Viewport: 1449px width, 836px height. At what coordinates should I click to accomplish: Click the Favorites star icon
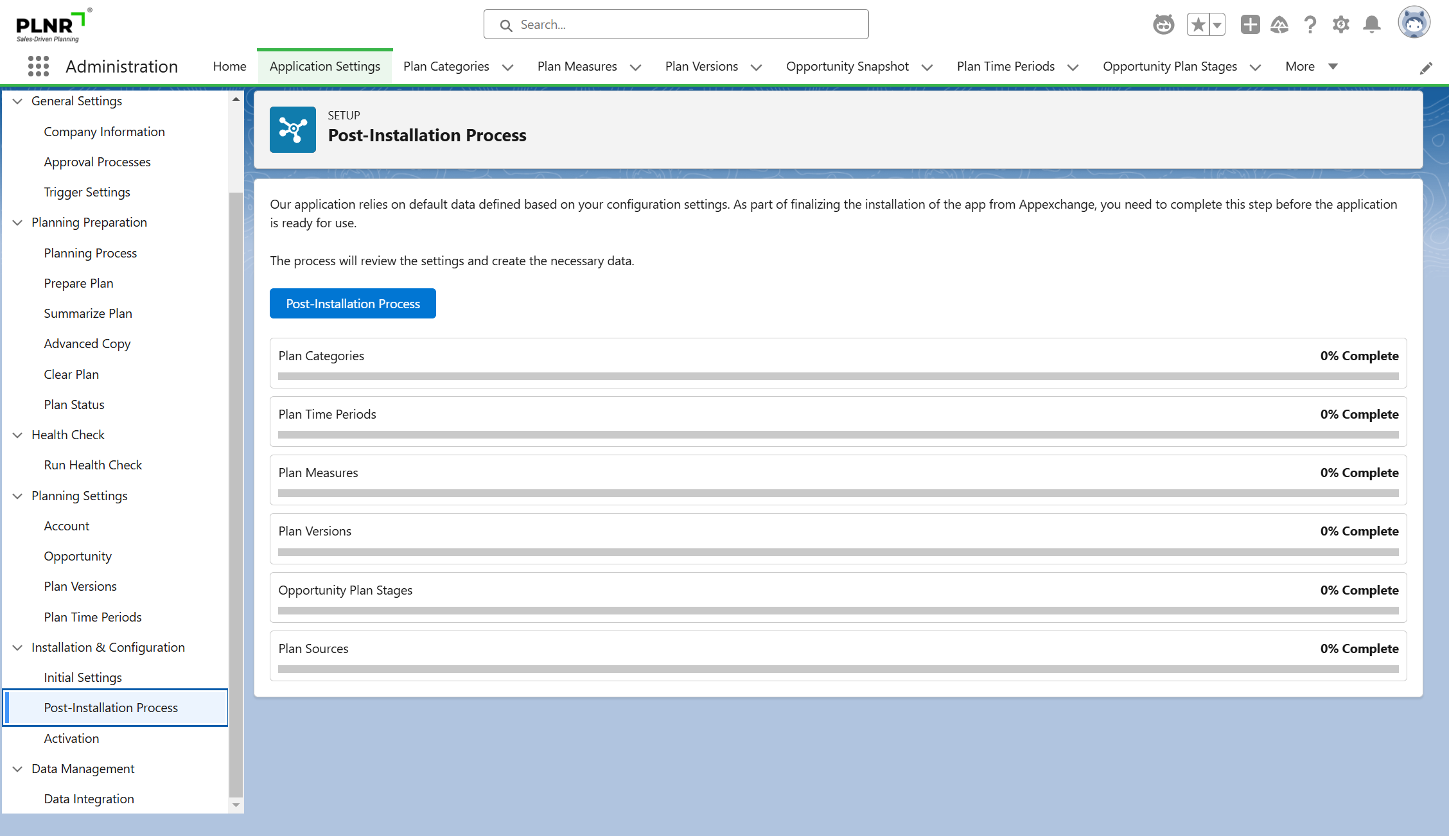click(1198, 24)
